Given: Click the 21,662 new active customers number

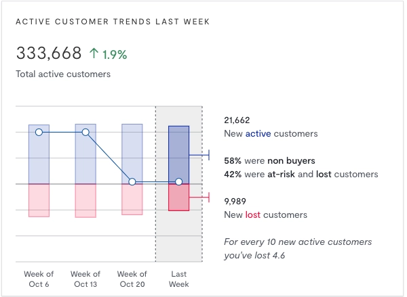Looking at the screenshot, I should [x=238, y=120].
